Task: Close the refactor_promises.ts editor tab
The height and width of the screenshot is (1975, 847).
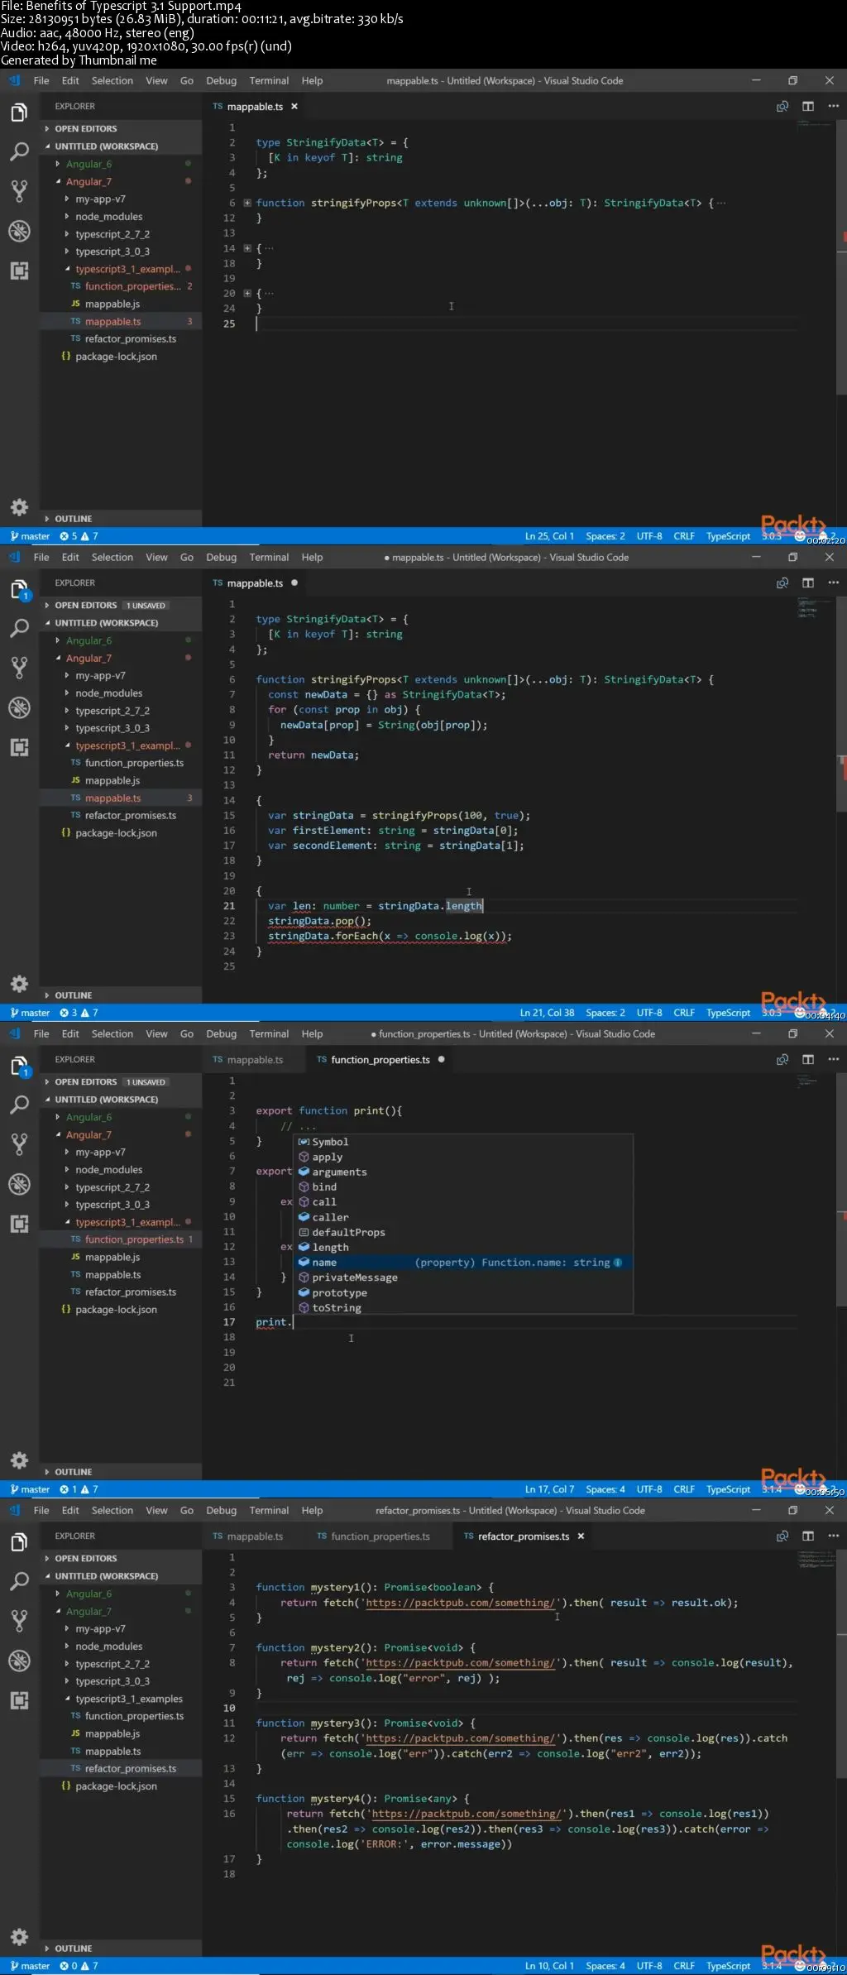Action: coord(581,1536)
